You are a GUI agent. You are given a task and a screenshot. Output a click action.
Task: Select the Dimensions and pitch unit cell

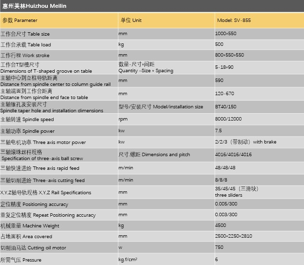click(154, 155)
